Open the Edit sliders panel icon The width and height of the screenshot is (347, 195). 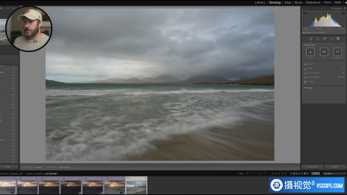tap(311, 39)
